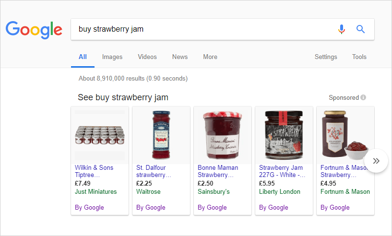Switch to the News tab
Screen dimensions: 392x236
[180, 57]
